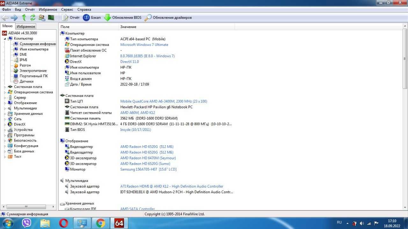
Task: Click the green monitor graph toolbar icon
Action: click(51, 18)
